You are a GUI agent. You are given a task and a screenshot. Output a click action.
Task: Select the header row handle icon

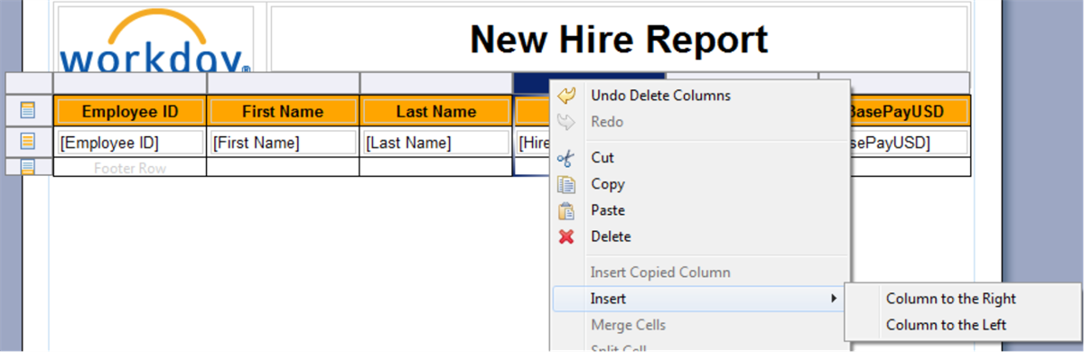click(28, 111)
